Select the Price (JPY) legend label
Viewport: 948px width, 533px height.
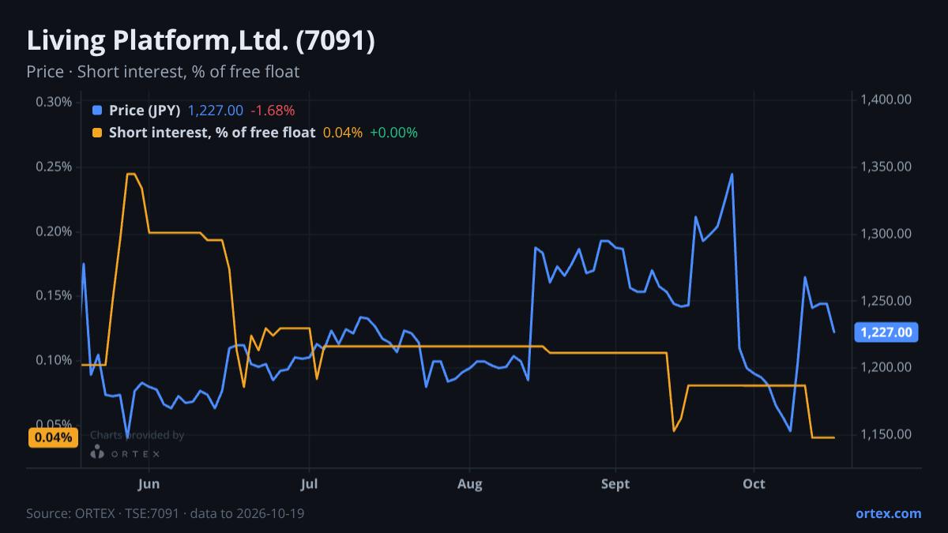click(145, 111)
